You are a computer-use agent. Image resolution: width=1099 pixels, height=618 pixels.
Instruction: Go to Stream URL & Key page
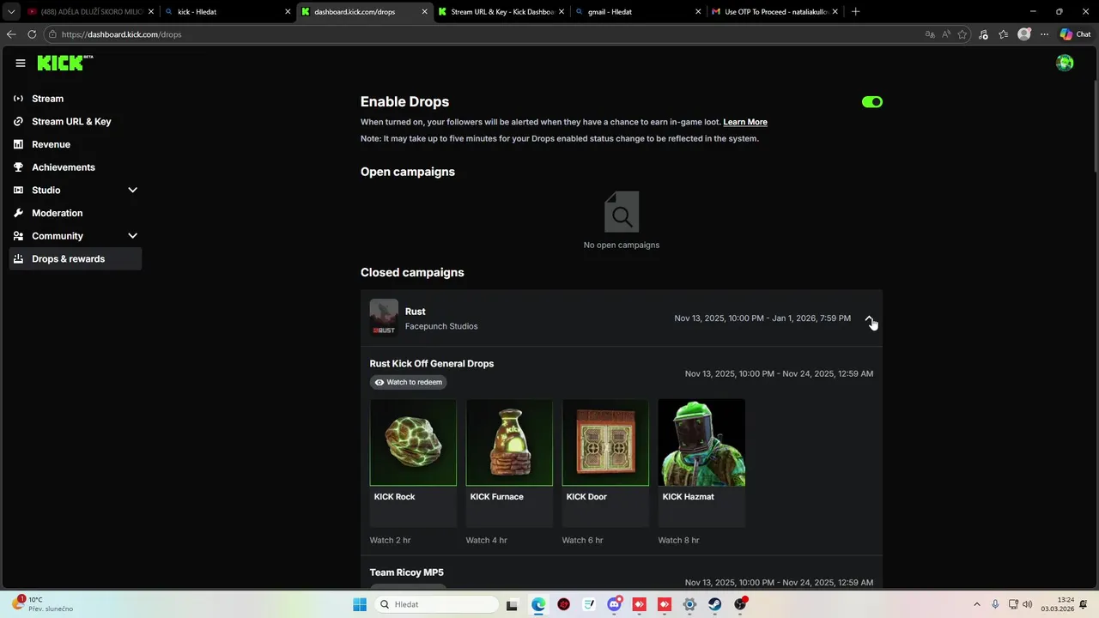pyautogui.click(x=76, y=121)
